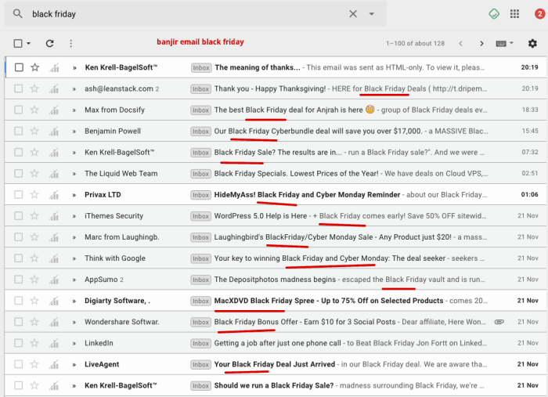Open Should we run a Black Friday Sale? email
The height and width of the screenshot is (397, 548).
point(274,385)
